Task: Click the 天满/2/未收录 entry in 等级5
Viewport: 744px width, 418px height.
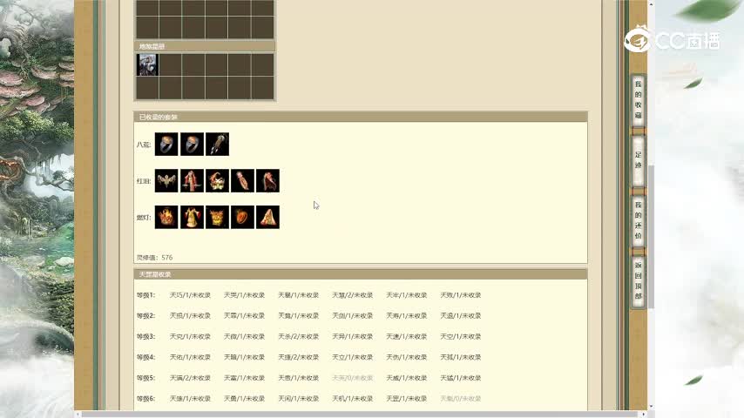Action: click(x=190, y=378)
